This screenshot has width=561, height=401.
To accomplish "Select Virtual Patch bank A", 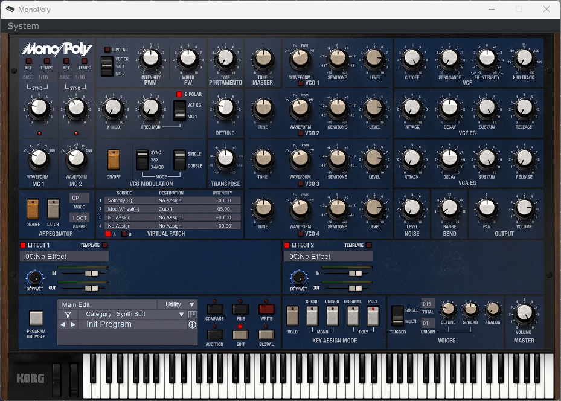I will [108, 234].
